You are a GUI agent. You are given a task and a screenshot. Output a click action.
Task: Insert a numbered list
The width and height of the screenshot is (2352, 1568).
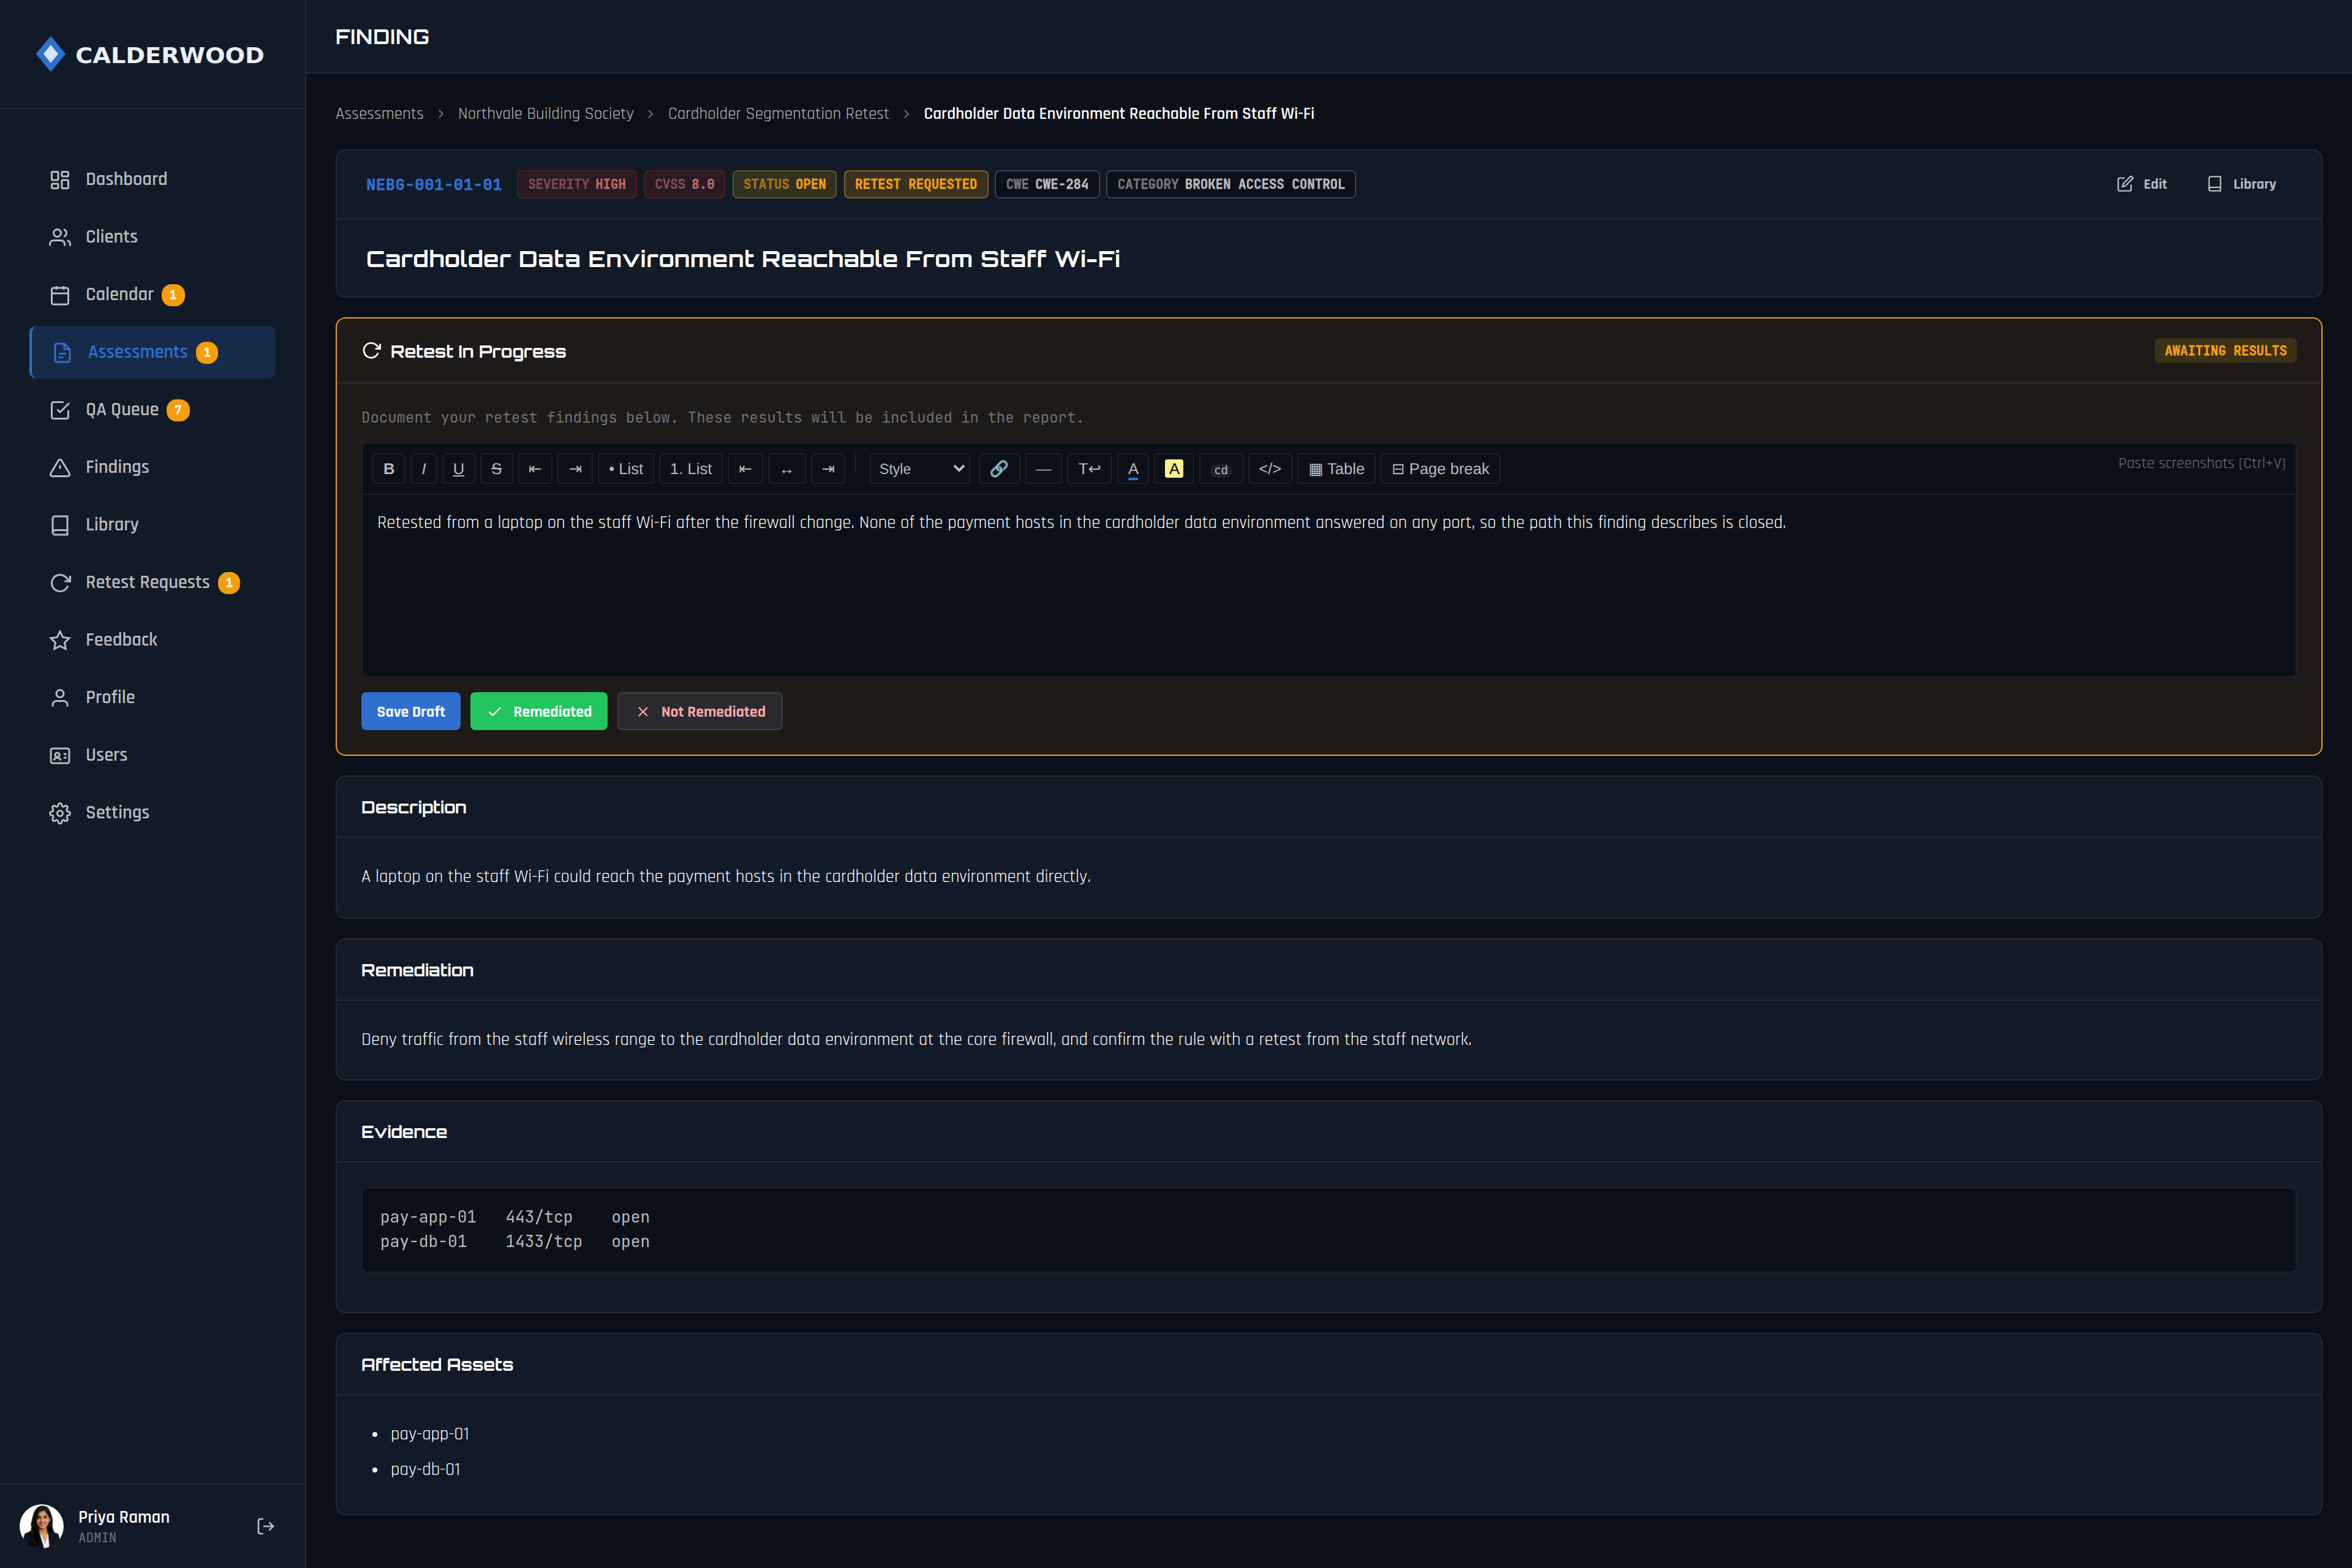pos(691,469)
